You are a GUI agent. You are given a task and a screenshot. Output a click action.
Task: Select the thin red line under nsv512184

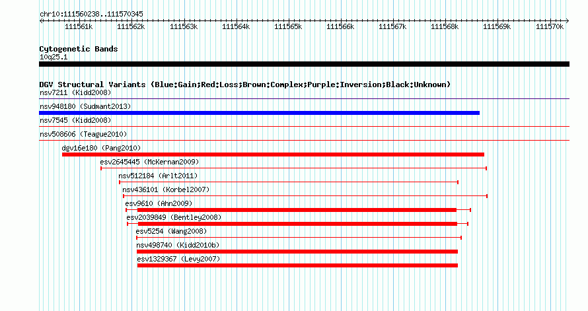click(289, 182)
